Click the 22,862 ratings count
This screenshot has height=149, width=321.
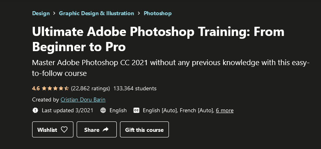(x=90, y=88)
